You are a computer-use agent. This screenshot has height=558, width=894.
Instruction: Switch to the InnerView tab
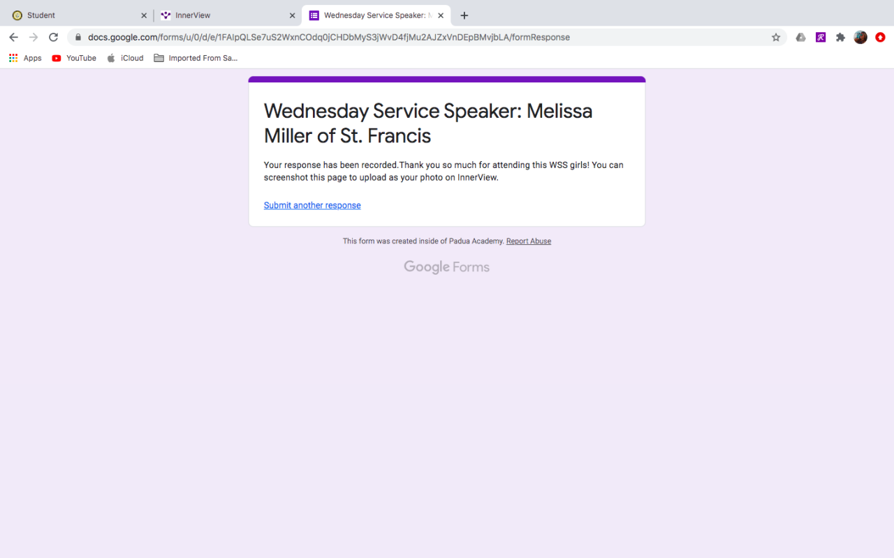point(223,15)
